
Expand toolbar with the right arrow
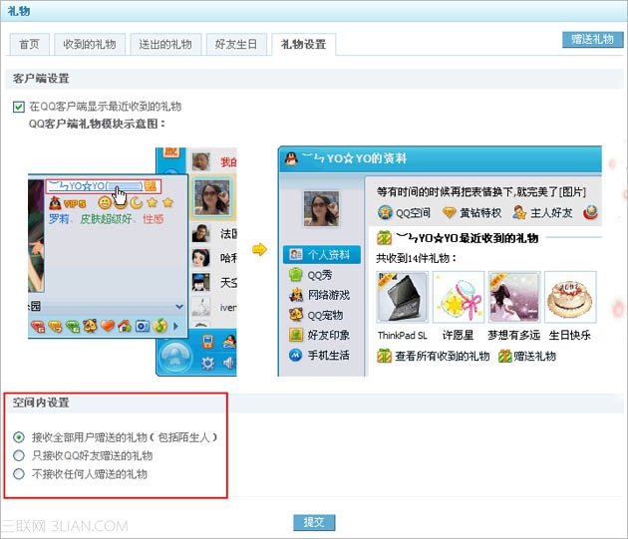click(175, 327)
